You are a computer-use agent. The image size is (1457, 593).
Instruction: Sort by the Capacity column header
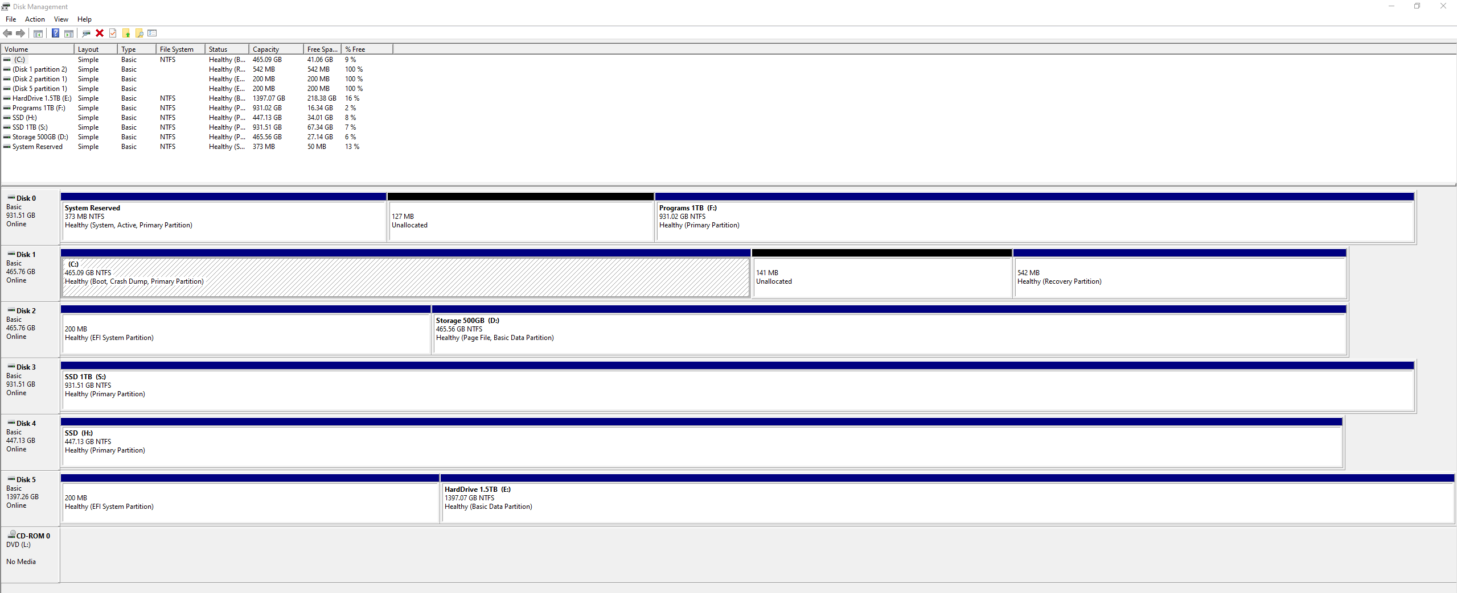[276, 49]
